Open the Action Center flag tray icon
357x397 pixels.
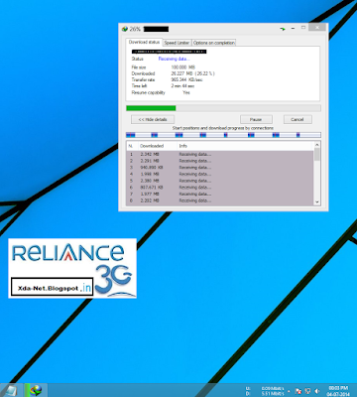[x=298, y=391]
